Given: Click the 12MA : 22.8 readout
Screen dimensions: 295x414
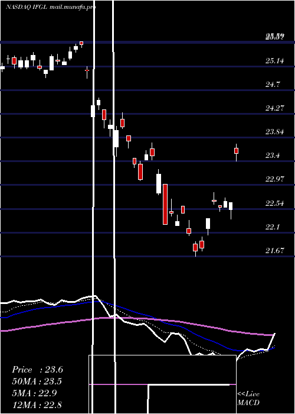Looking at the screenshot, I should click(x=37, y=405).
